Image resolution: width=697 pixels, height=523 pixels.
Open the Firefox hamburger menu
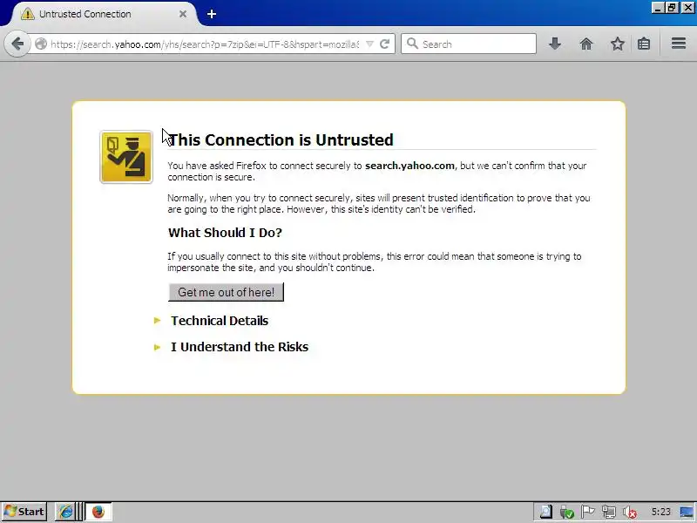(679, 43)
